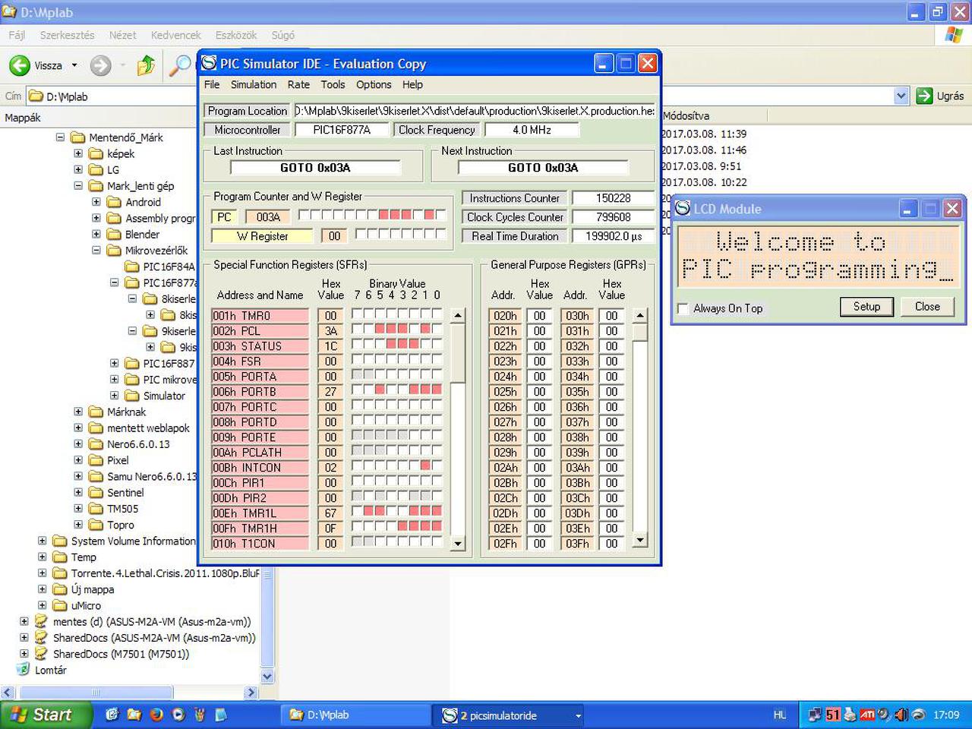
Task: Click the temperature 51 tray icon
Action: (833, 715)
